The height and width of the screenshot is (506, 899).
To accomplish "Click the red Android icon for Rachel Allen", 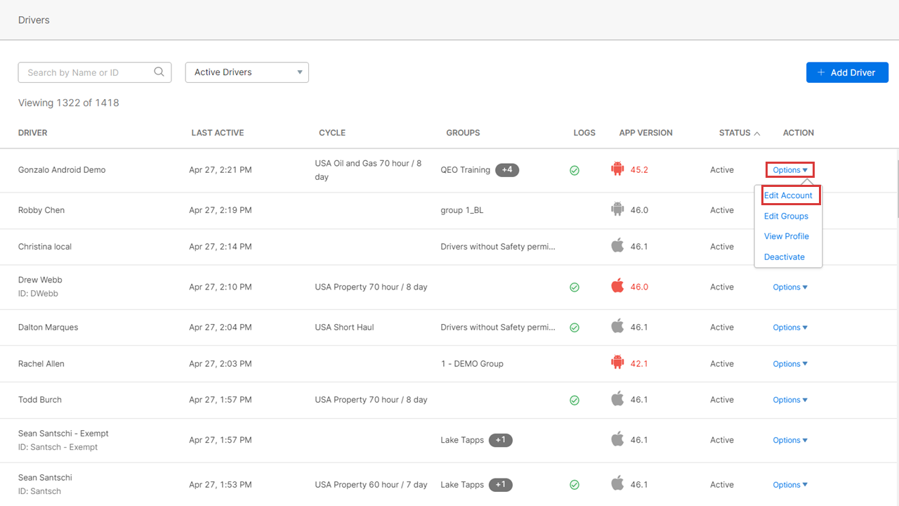I will (x=617, y=363).
